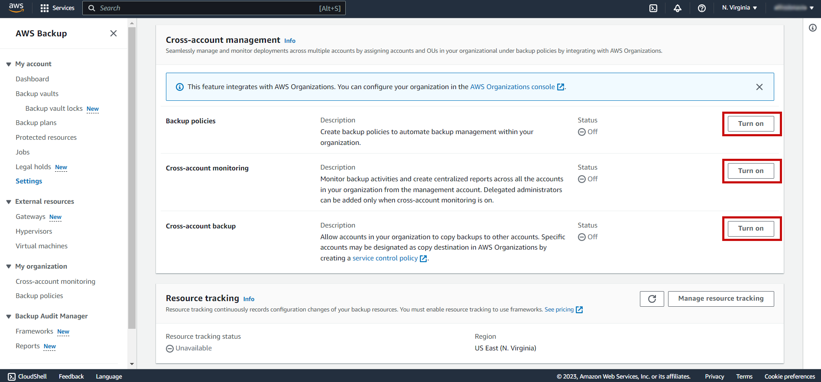The image size is (821, 382).
Task: Turn on Cross-account backup
Action: click(x=750, y=228)
